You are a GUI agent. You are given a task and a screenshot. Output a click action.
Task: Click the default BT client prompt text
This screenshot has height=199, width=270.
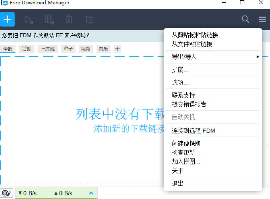click(46, 35)
